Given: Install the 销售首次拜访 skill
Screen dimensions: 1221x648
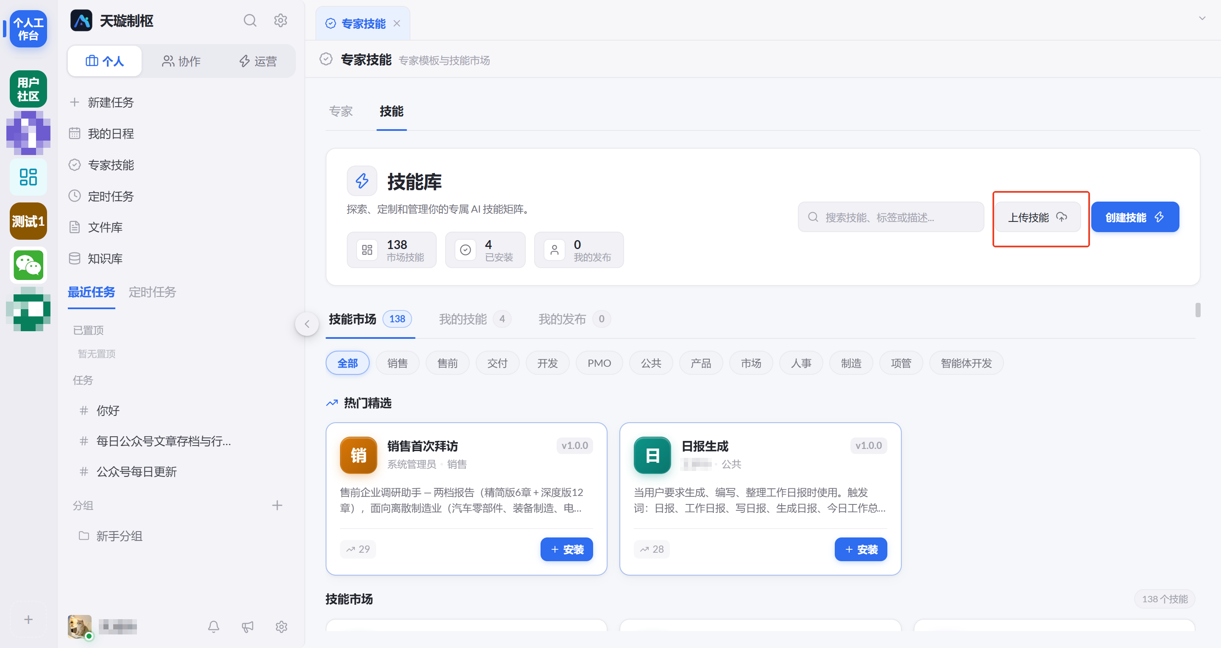Looking at the screenshot, I should pyautogui.click(x=566, y=549).
